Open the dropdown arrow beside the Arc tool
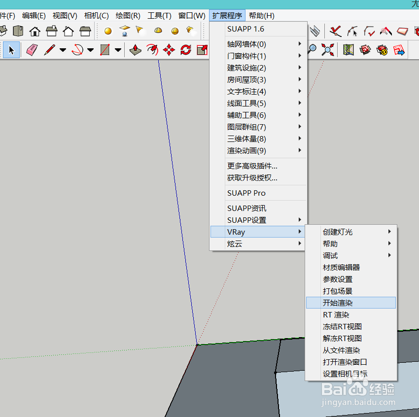Viewport: 419px width, 417px height. point(90,50)
